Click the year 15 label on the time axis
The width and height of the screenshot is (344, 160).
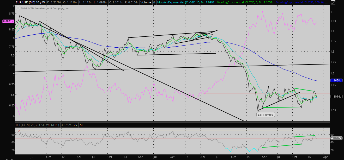click(248, 157)
